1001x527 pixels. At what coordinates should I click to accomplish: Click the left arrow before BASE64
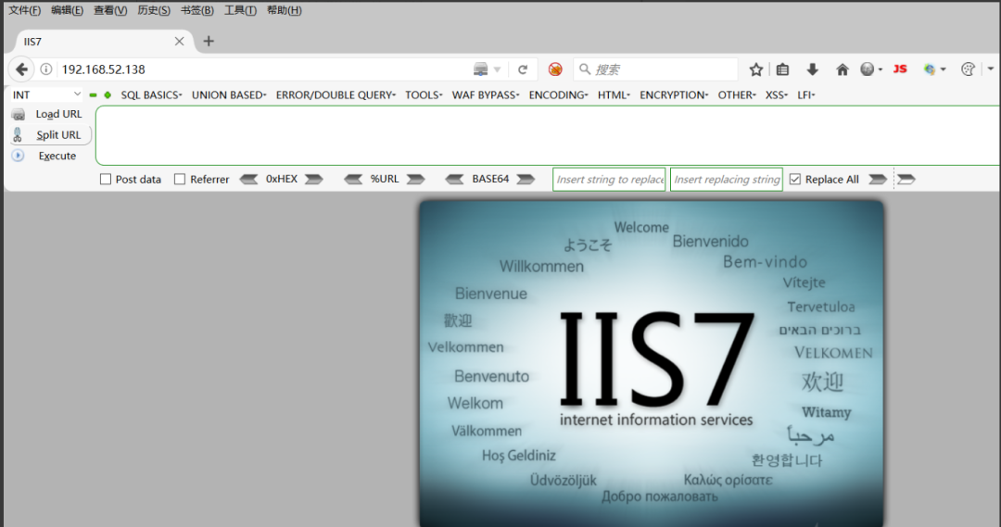(454, 180)
